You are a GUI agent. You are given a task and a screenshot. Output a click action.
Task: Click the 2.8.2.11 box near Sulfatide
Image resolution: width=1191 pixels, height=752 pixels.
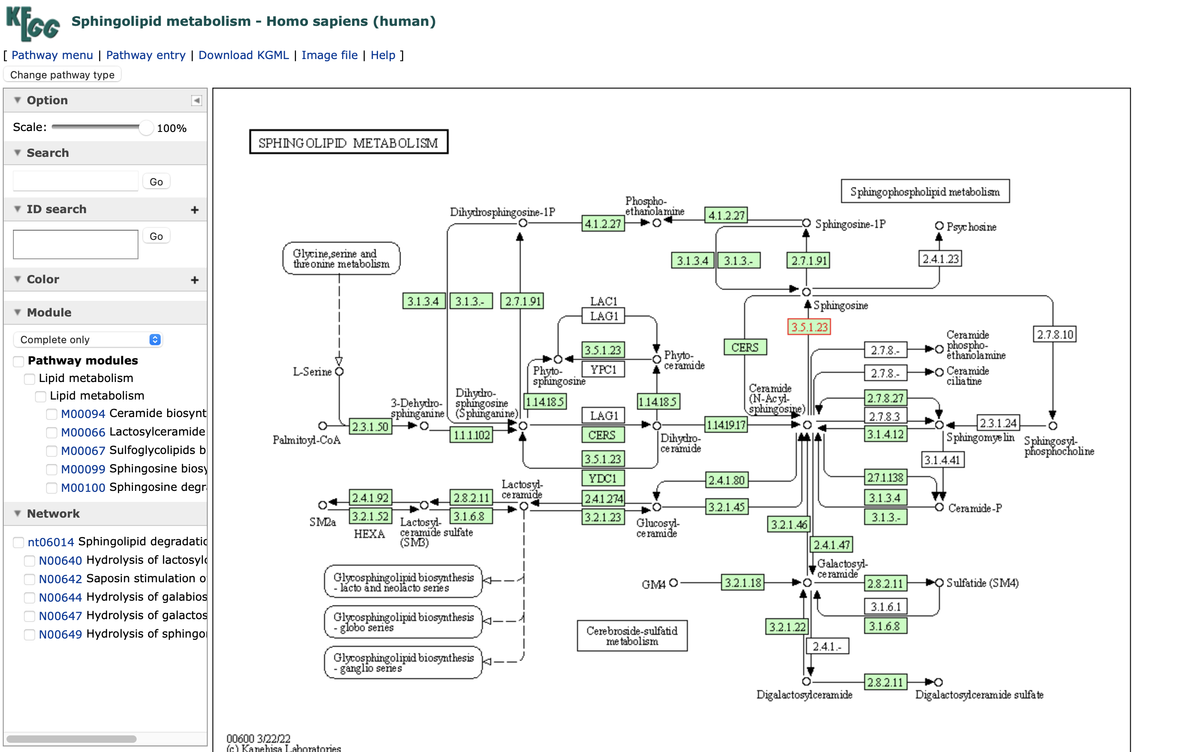pyautogui.click(x=885, y=584)
